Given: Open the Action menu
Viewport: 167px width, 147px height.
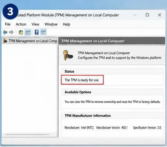Looking at the screenshot, I should pyautogui.click(x=21, y=24).
